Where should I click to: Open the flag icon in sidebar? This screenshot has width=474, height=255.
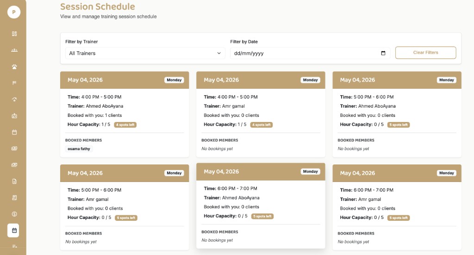[x=14, y=83]
